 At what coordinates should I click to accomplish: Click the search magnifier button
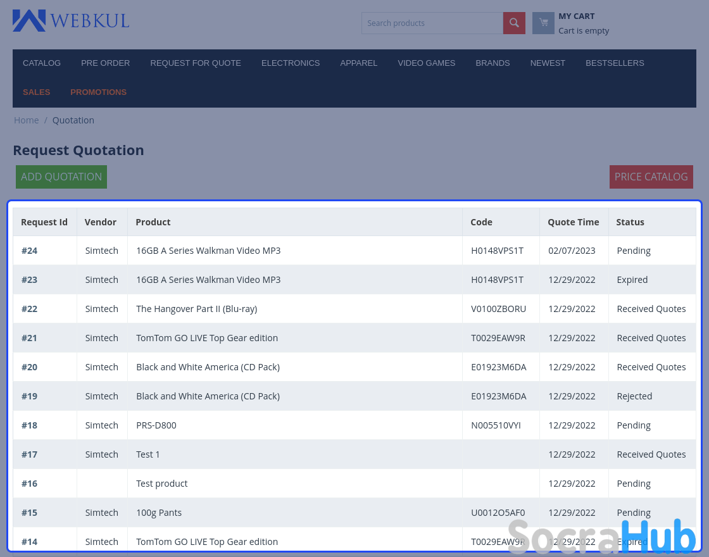(514, 23)
